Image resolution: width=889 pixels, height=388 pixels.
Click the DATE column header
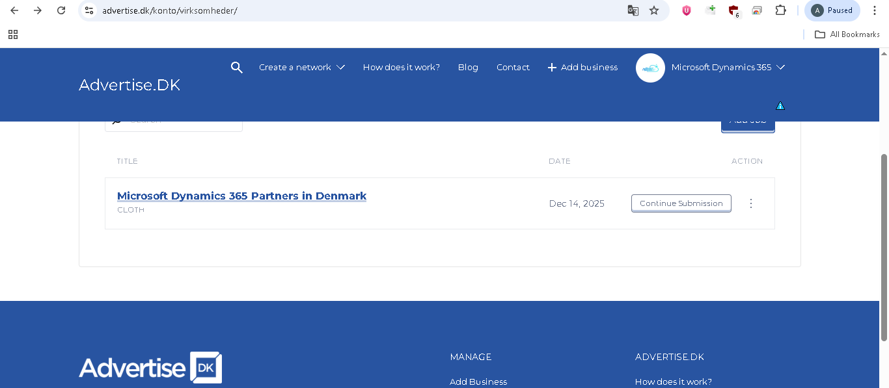click(560, 161)
